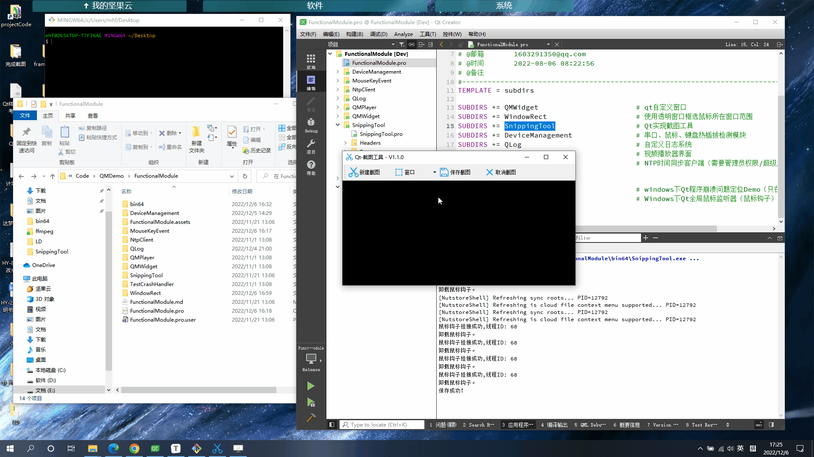This screenshot has height=457, width=814.
Task: Click the Cancel Screenshot X icon
Action: click(x=489, y=172)
